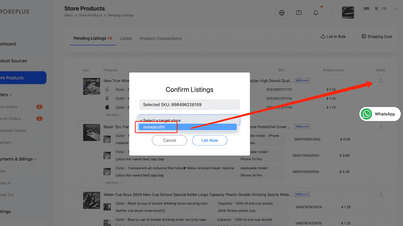
Task: Open the Bayer Tpu phone case thumbnail
Action: pos(92,133)
